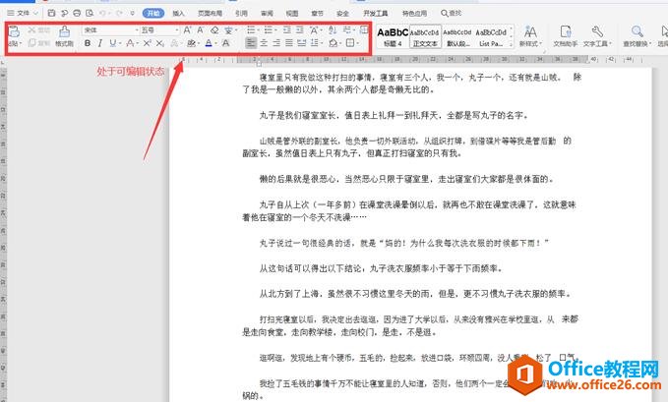The image size is (668, 402).
Task: Toggle Bold formatting
Action: (88, 44)
